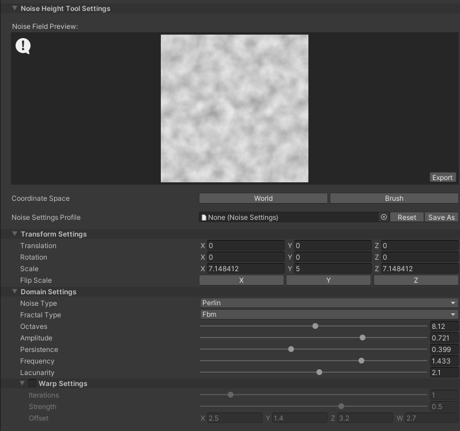Click the warning speech-bubble icon in preview

click(22, 46)
